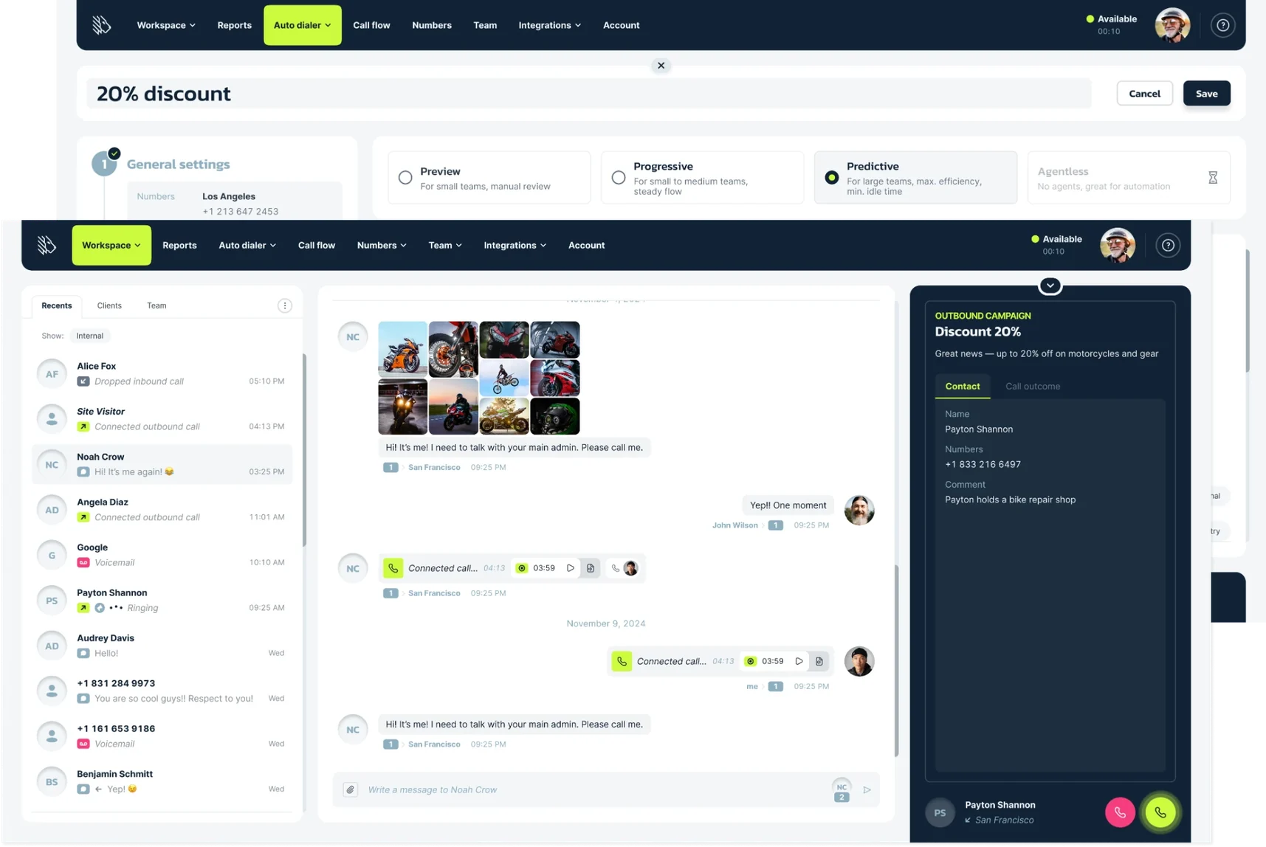Open the Recents panel three-dot menu
This screenshot has width=1266, height=847.
284,305
